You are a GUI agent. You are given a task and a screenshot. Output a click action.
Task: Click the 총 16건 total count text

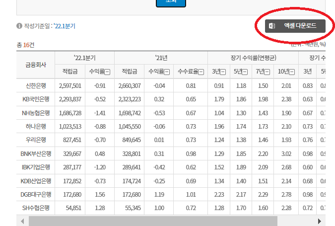click(x=25, y=45)
